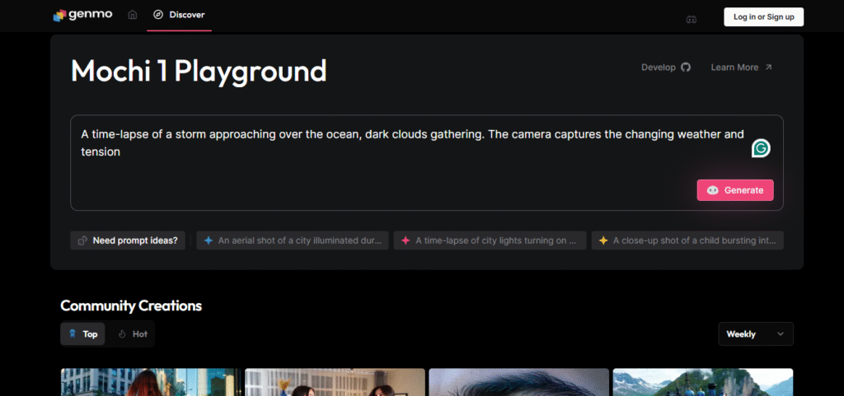
Task: Open the home icon in navbar
Action: [x=133, y=15]
